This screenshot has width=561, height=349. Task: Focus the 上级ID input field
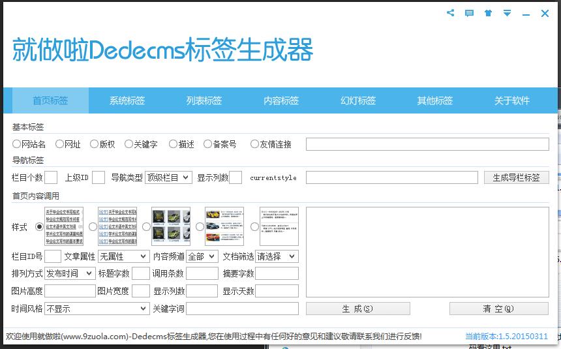click(x=99, y=177)
